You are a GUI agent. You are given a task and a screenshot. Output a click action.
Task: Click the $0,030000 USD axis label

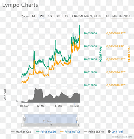tap(90, 46)
